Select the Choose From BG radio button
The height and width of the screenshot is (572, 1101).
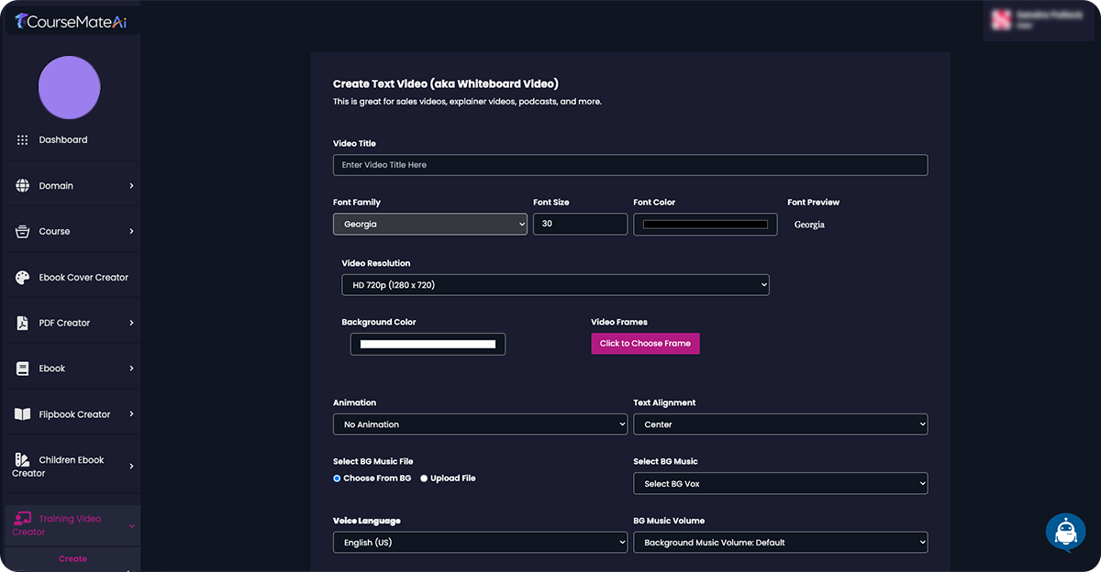337,478
